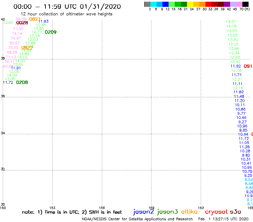Click the chart title with date 01/31/2020
The image size is (253, 222).
point(67,6)
